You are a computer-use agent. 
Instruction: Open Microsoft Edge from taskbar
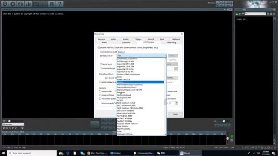[x=68, y=153]
